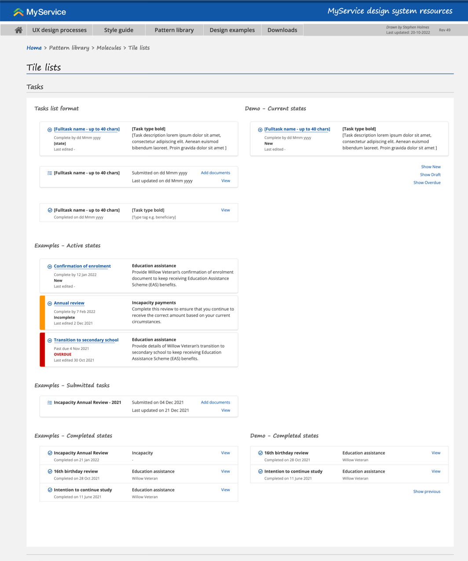
Task: Click MyService design system resources title
Action: (390, 11)
